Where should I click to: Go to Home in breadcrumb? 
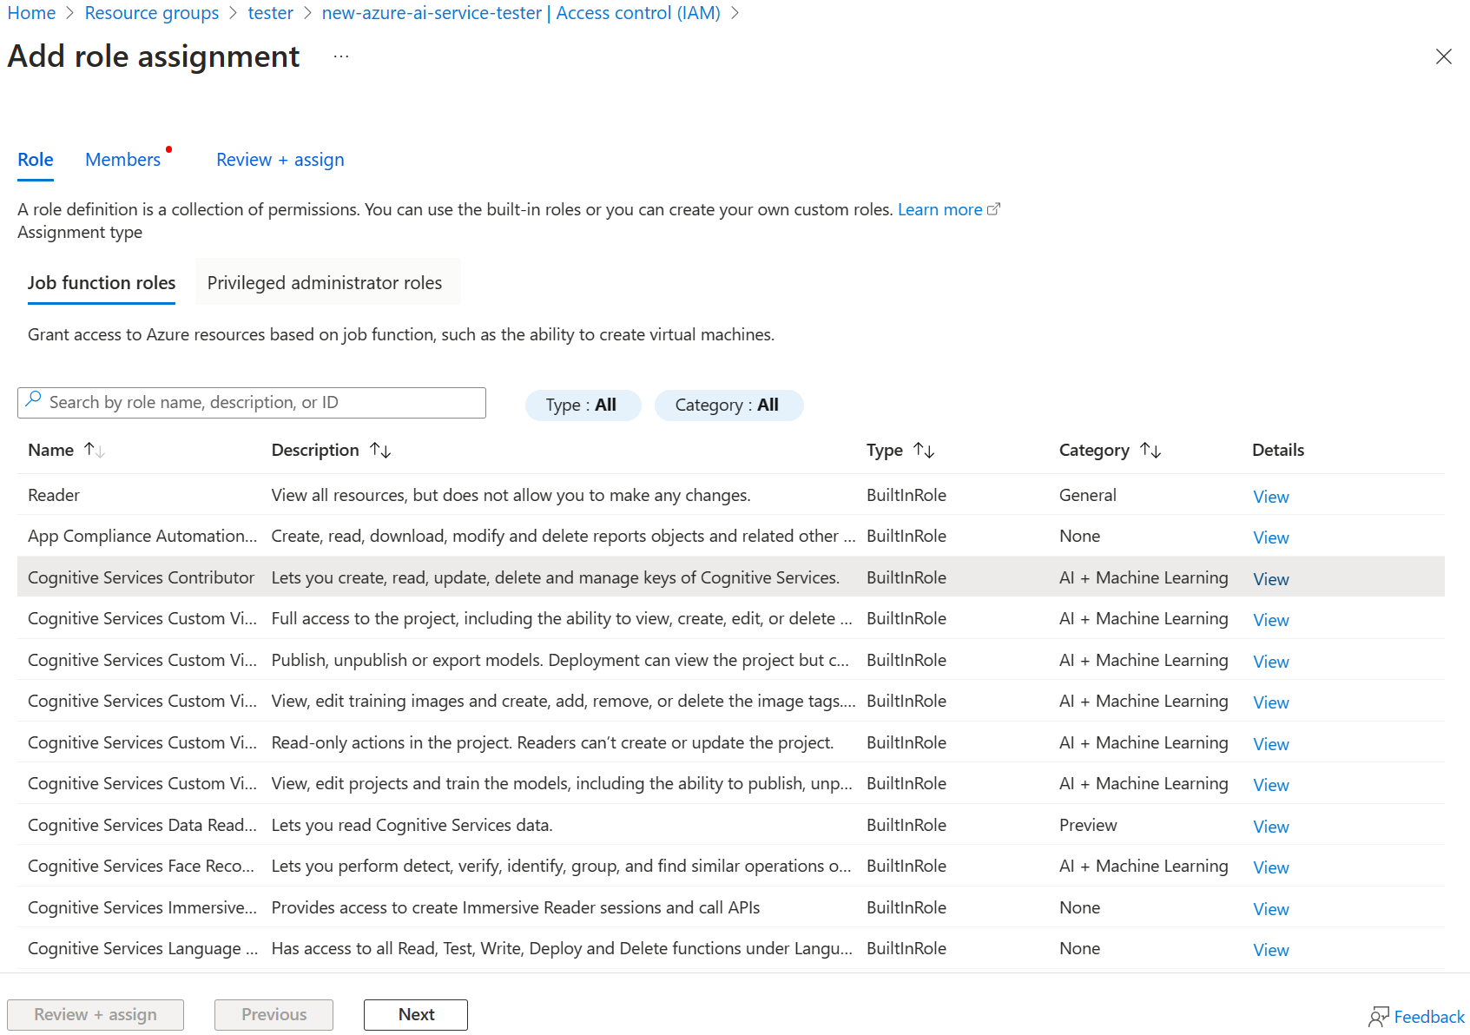point(31,13)
